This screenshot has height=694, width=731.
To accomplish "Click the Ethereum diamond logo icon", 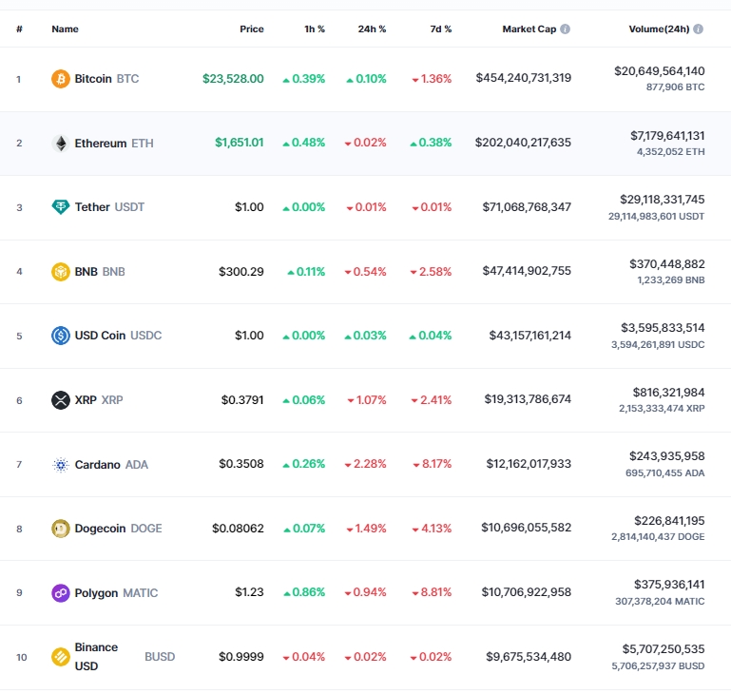I will (61, 144).
